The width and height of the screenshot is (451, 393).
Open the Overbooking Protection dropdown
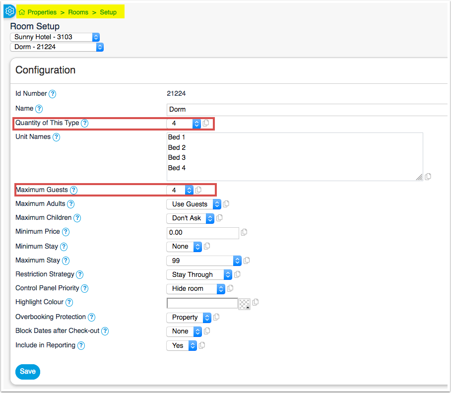coord(189,318)
